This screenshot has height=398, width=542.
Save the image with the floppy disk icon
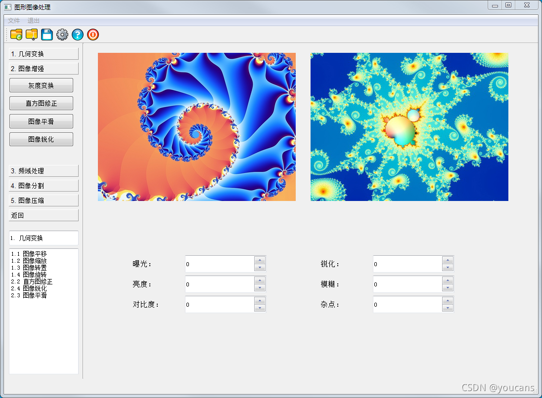[x=46, y=35]
